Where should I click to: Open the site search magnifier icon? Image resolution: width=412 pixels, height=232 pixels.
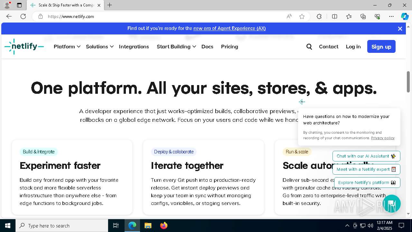pyautogui.click(x=309, y=47)
